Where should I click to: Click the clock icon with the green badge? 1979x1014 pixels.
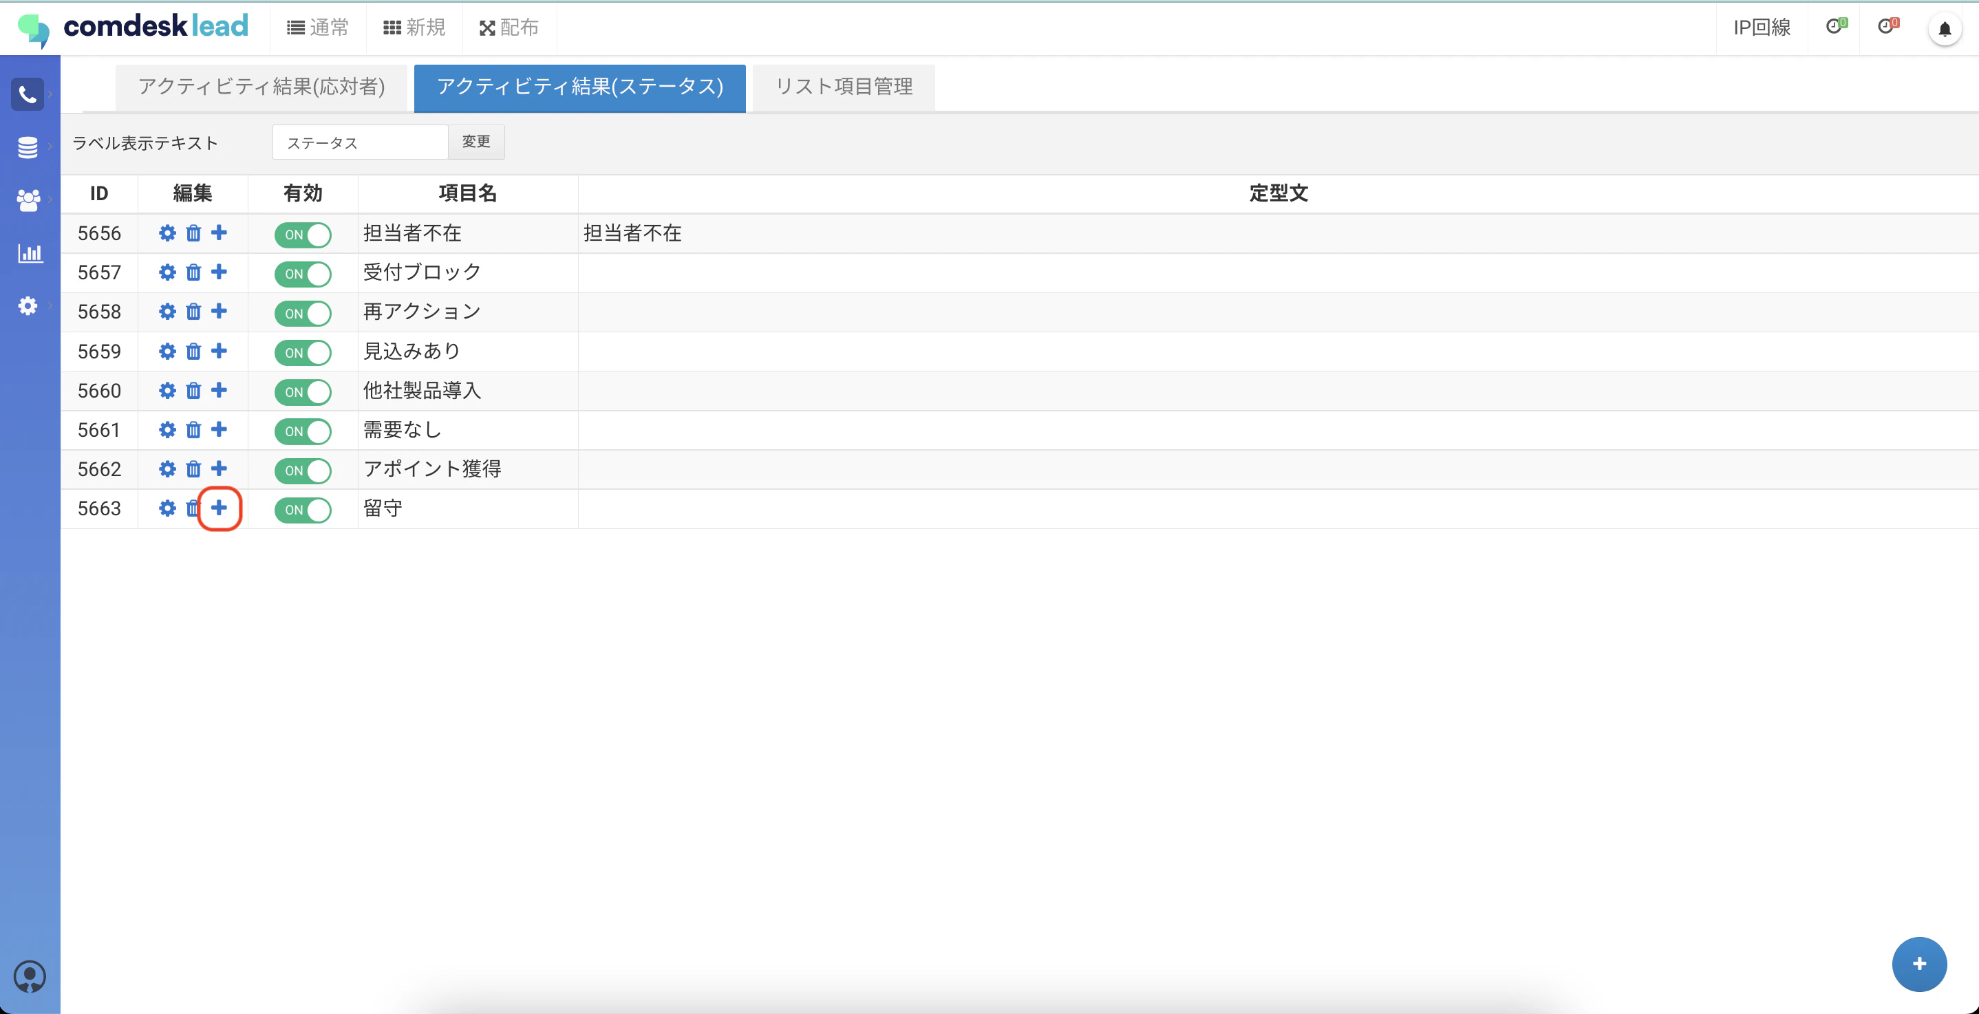1836,26
